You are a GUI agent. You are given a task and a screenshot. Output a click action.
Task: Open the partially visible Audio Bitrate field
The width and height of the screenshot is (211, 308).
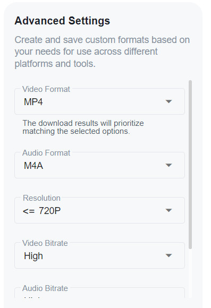[99, 293]
